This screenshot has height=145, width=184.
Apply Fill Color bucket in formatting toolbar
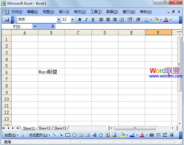pyautogui.click(x=156, y=20)
